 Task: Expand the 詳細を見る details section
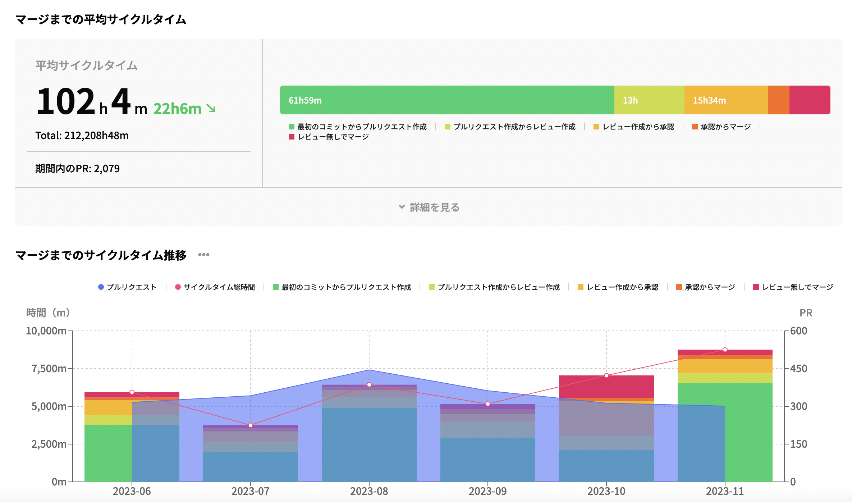pos(434,207)
